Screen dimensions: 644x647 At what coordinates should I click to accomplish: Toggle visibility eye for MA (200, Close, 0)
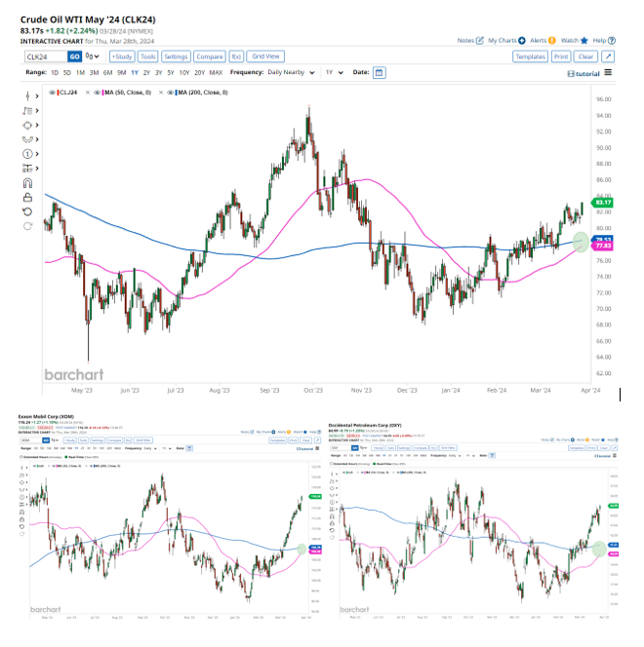tap(170, 93)
